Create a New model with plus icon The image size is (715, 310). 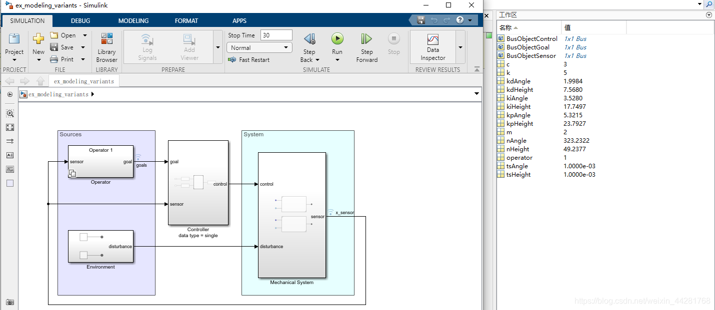click(x=38, y=47)
